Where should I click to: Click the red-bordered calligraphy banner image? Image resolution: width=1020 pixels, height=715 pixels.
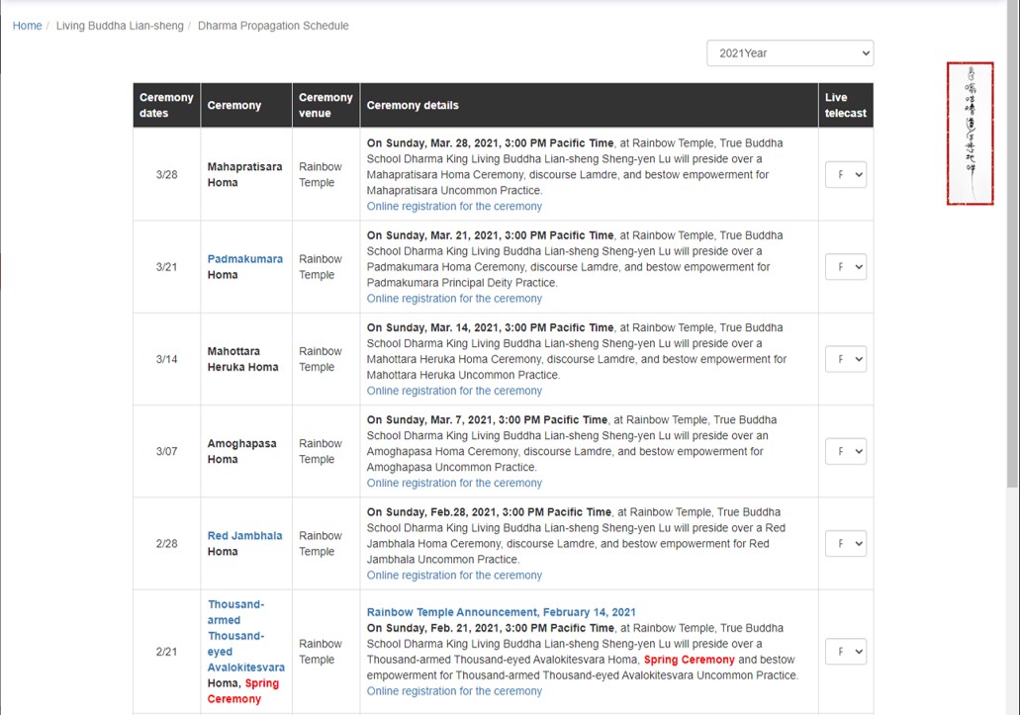(970, 134)
